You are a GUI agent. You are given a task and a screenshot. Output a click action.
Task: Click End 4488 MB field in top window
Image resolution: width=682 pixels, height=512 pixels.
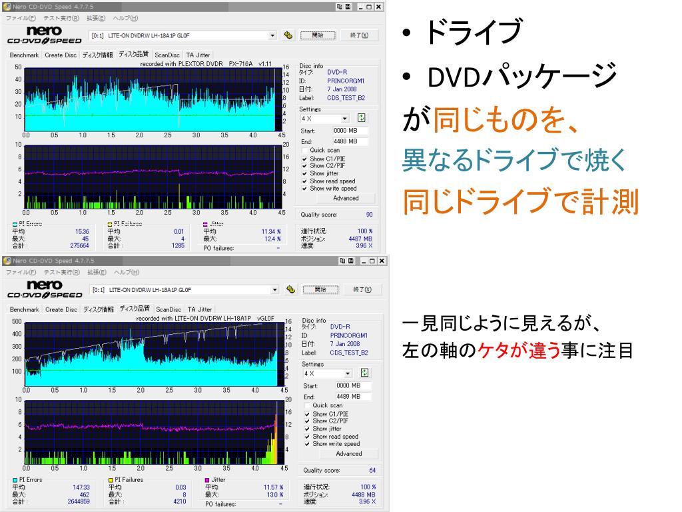350,141
